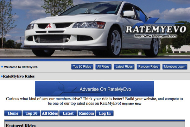Select the Home tab link
The width and height of the screenshot is (190, 127).
[x=13, y=113]
